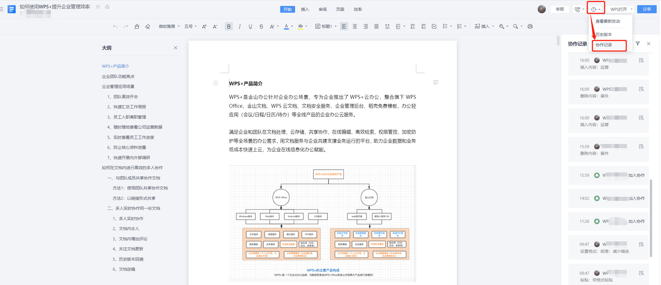The image size is (661, 285).
Task: Toggle bold formatting
Action: tap(229, 26)
